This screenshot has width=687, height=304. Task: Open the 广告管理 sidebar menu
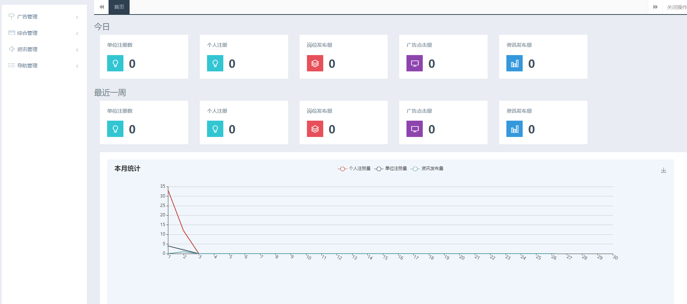point(44,17)
